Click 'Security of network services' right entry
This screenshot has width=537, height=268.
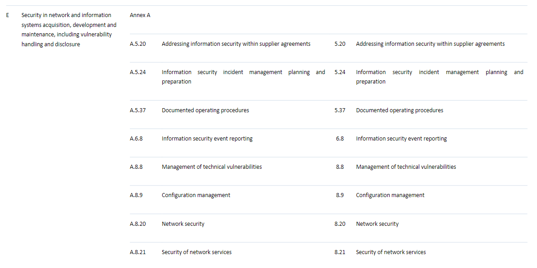click(x=391, y=252)
